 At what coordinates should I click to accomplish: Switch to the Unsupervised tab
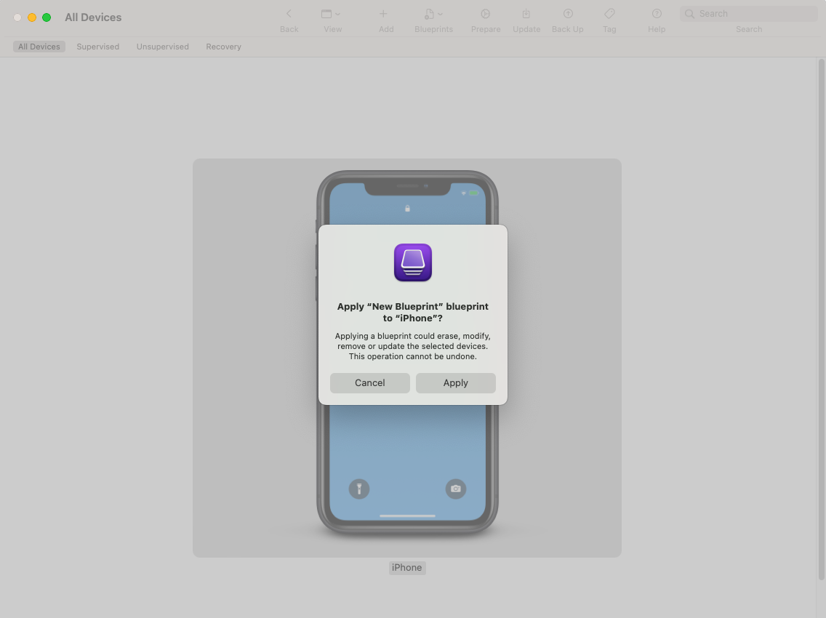(x=162, y=47)
